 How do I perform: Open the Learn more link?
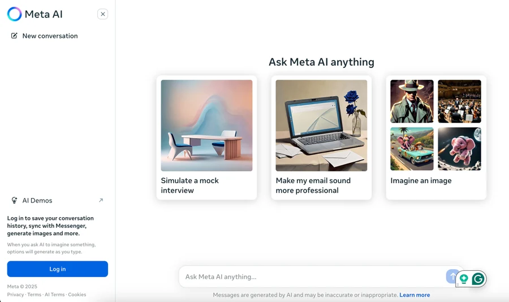415,295
